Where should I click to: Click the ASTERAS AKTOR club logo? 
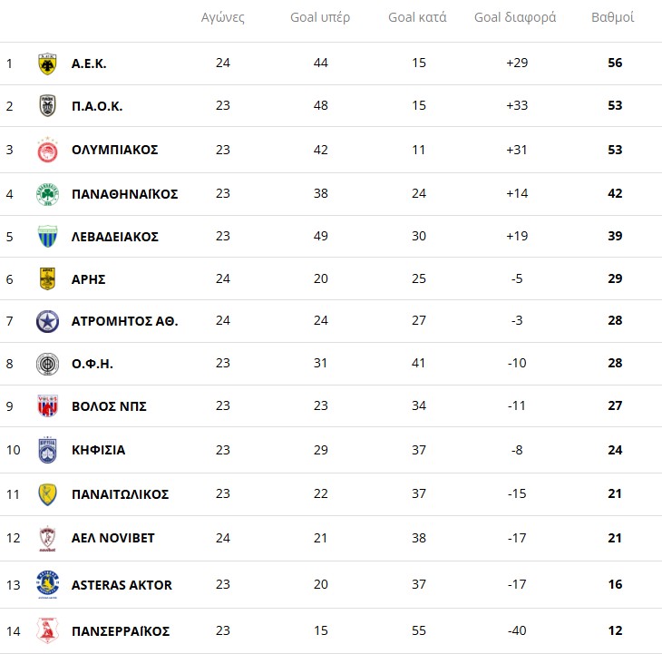pos(47,584)
